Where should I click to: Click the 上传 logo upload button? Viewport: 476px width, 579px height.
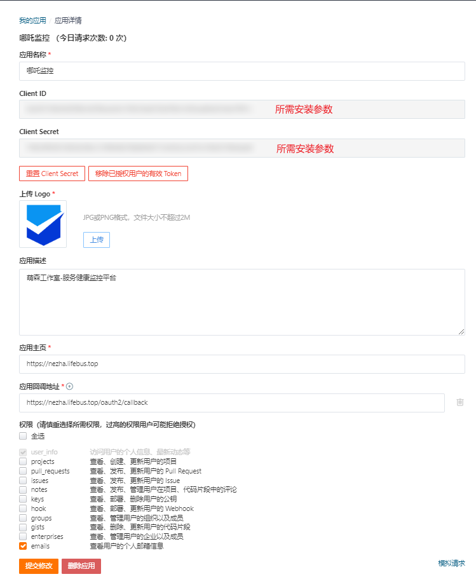coord(97,240)
